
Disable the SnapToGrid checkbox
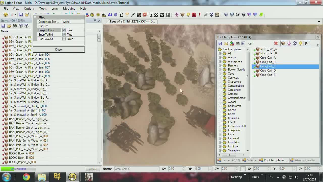(x=64, y=35)
